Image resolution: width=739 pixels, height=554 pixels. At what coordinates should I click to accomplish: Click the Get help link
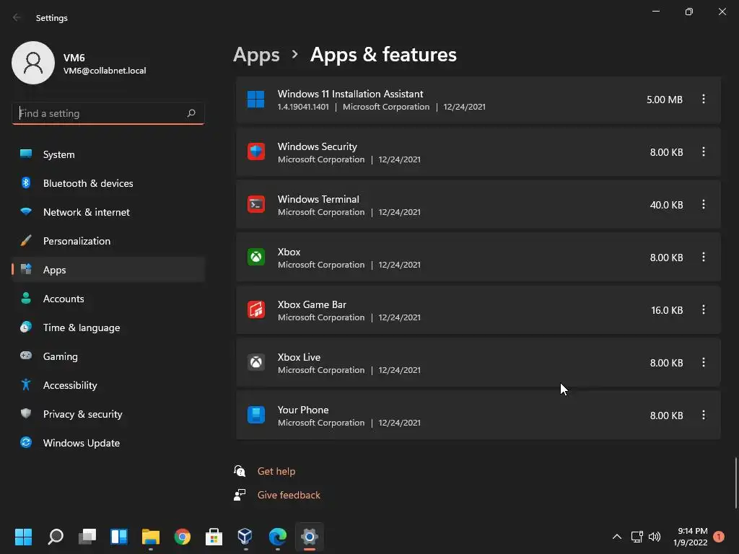point(276,471)
